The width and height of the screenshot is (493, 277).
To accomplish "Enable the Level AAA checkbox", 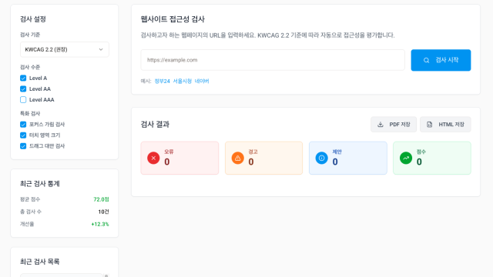I will pyautogui.click(x=23, y=99).
